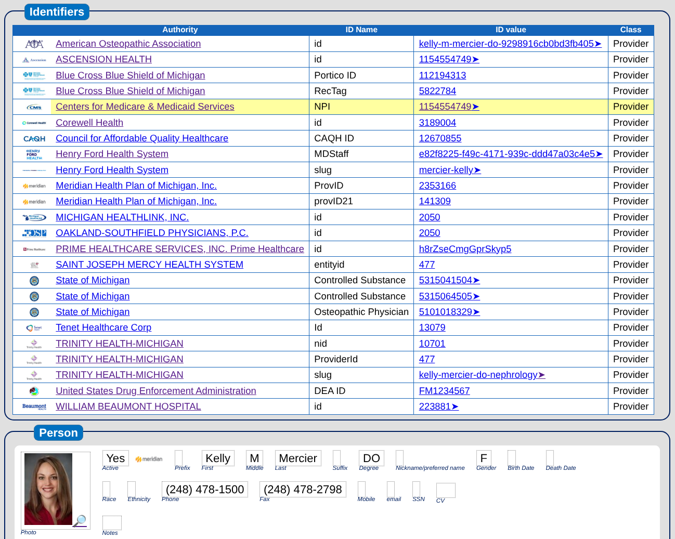Viewport: 675px width, 539px height.
Task: Click the Fax field (248) 478-2798
Action: click(x=303, y=490)
